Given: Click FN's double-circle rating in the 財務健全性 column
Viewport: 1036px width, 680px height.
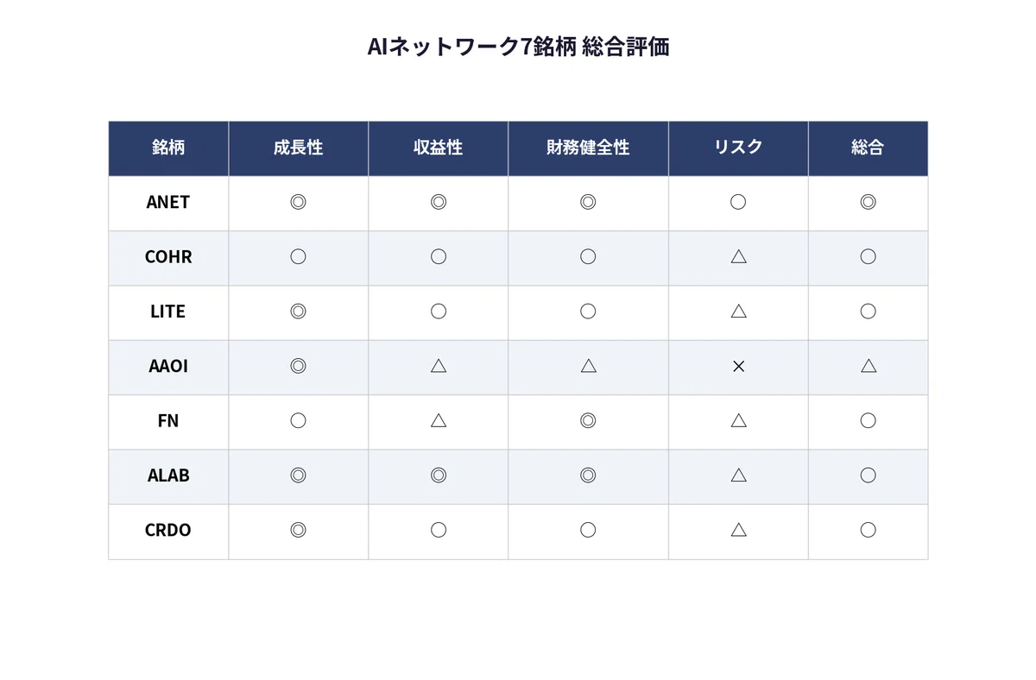Looking at the screenshot, I should [588, 420].
